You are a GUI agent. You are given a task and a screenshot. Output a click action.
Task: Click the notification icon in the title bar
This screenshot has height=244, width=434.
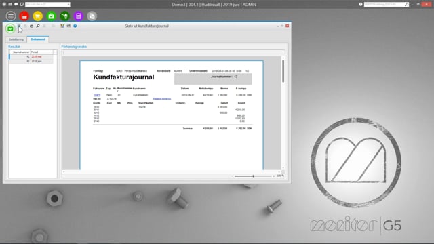point(16,5)
